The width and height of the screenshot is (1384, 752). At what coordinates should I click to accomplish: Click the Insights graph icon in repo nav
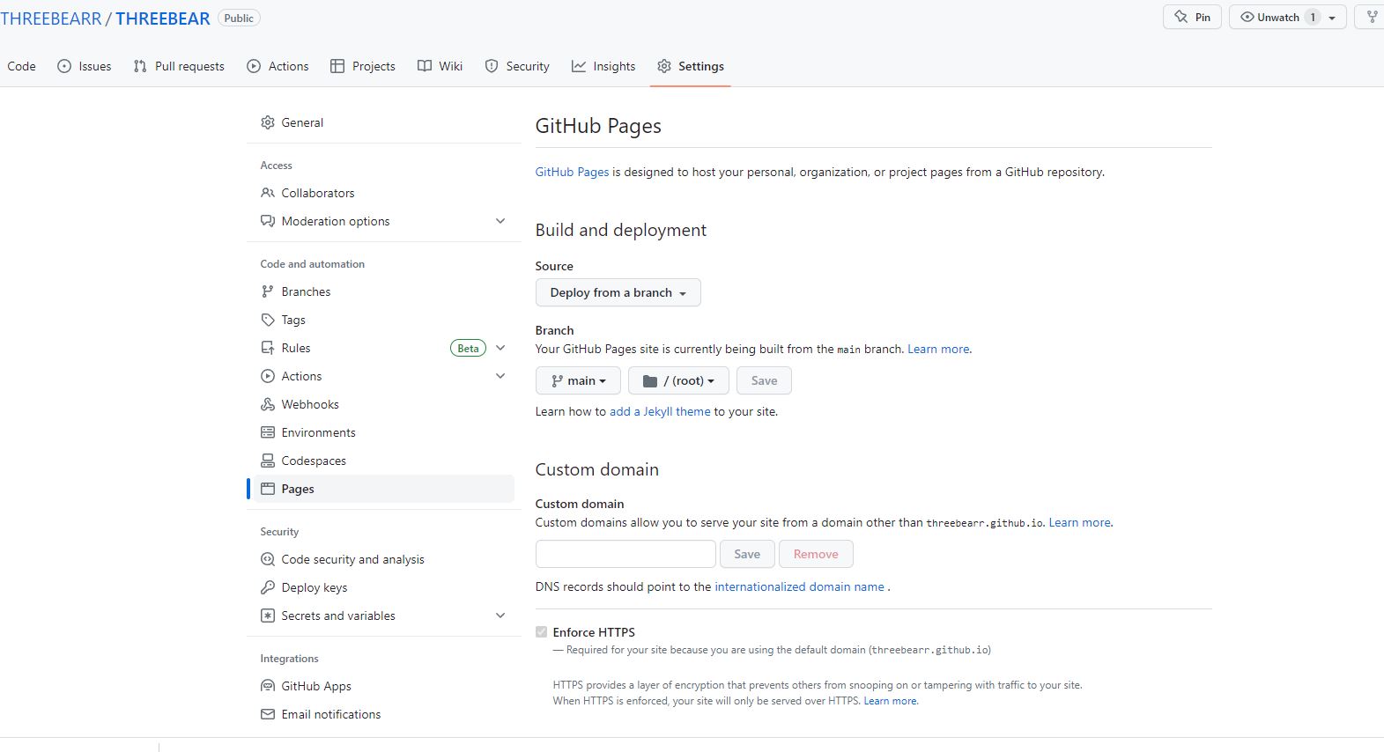pyautogui.click(x=579, y=66)
